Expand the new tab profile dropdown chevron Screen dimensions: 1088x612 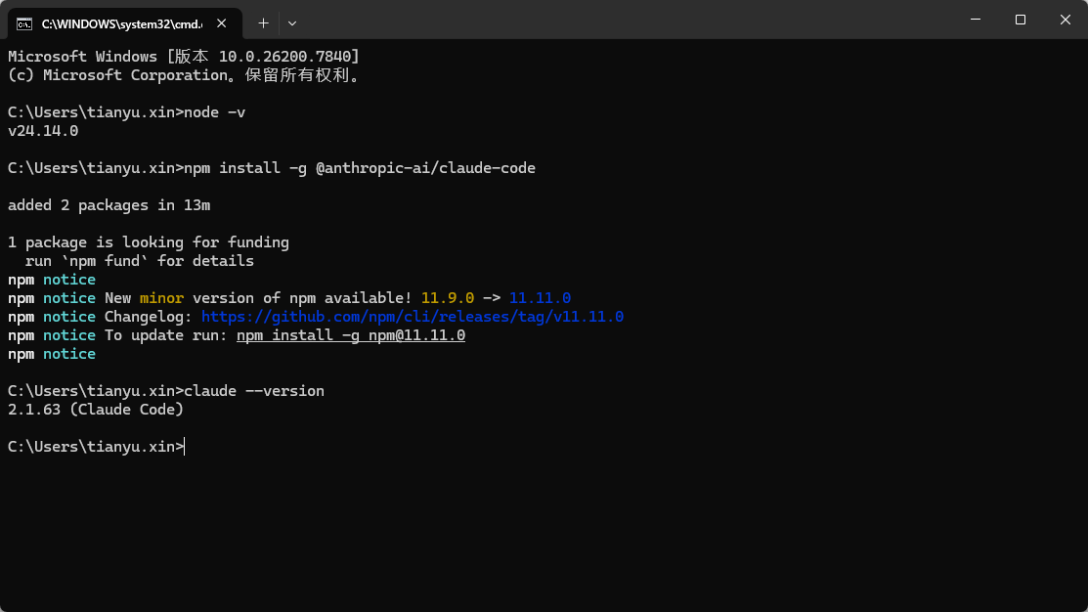point(292,23)
